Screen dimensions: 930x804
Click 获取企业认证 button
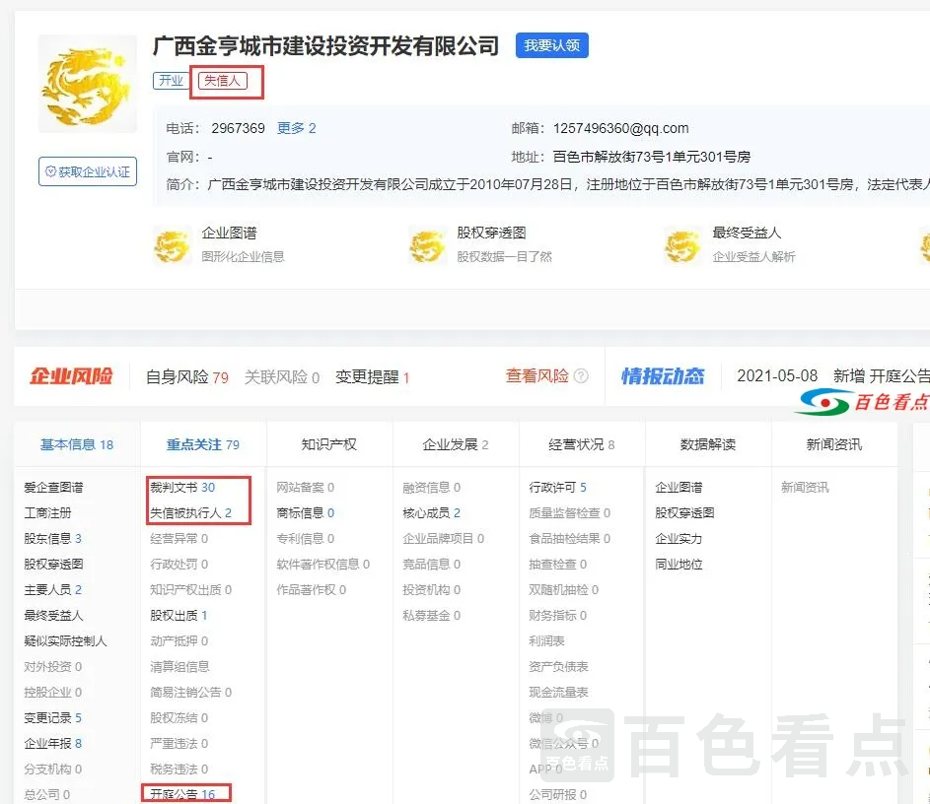(87, 171)
